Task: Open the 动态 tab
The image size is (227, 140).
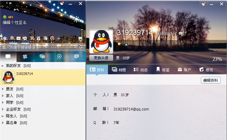Action: (x=140, y=70)
